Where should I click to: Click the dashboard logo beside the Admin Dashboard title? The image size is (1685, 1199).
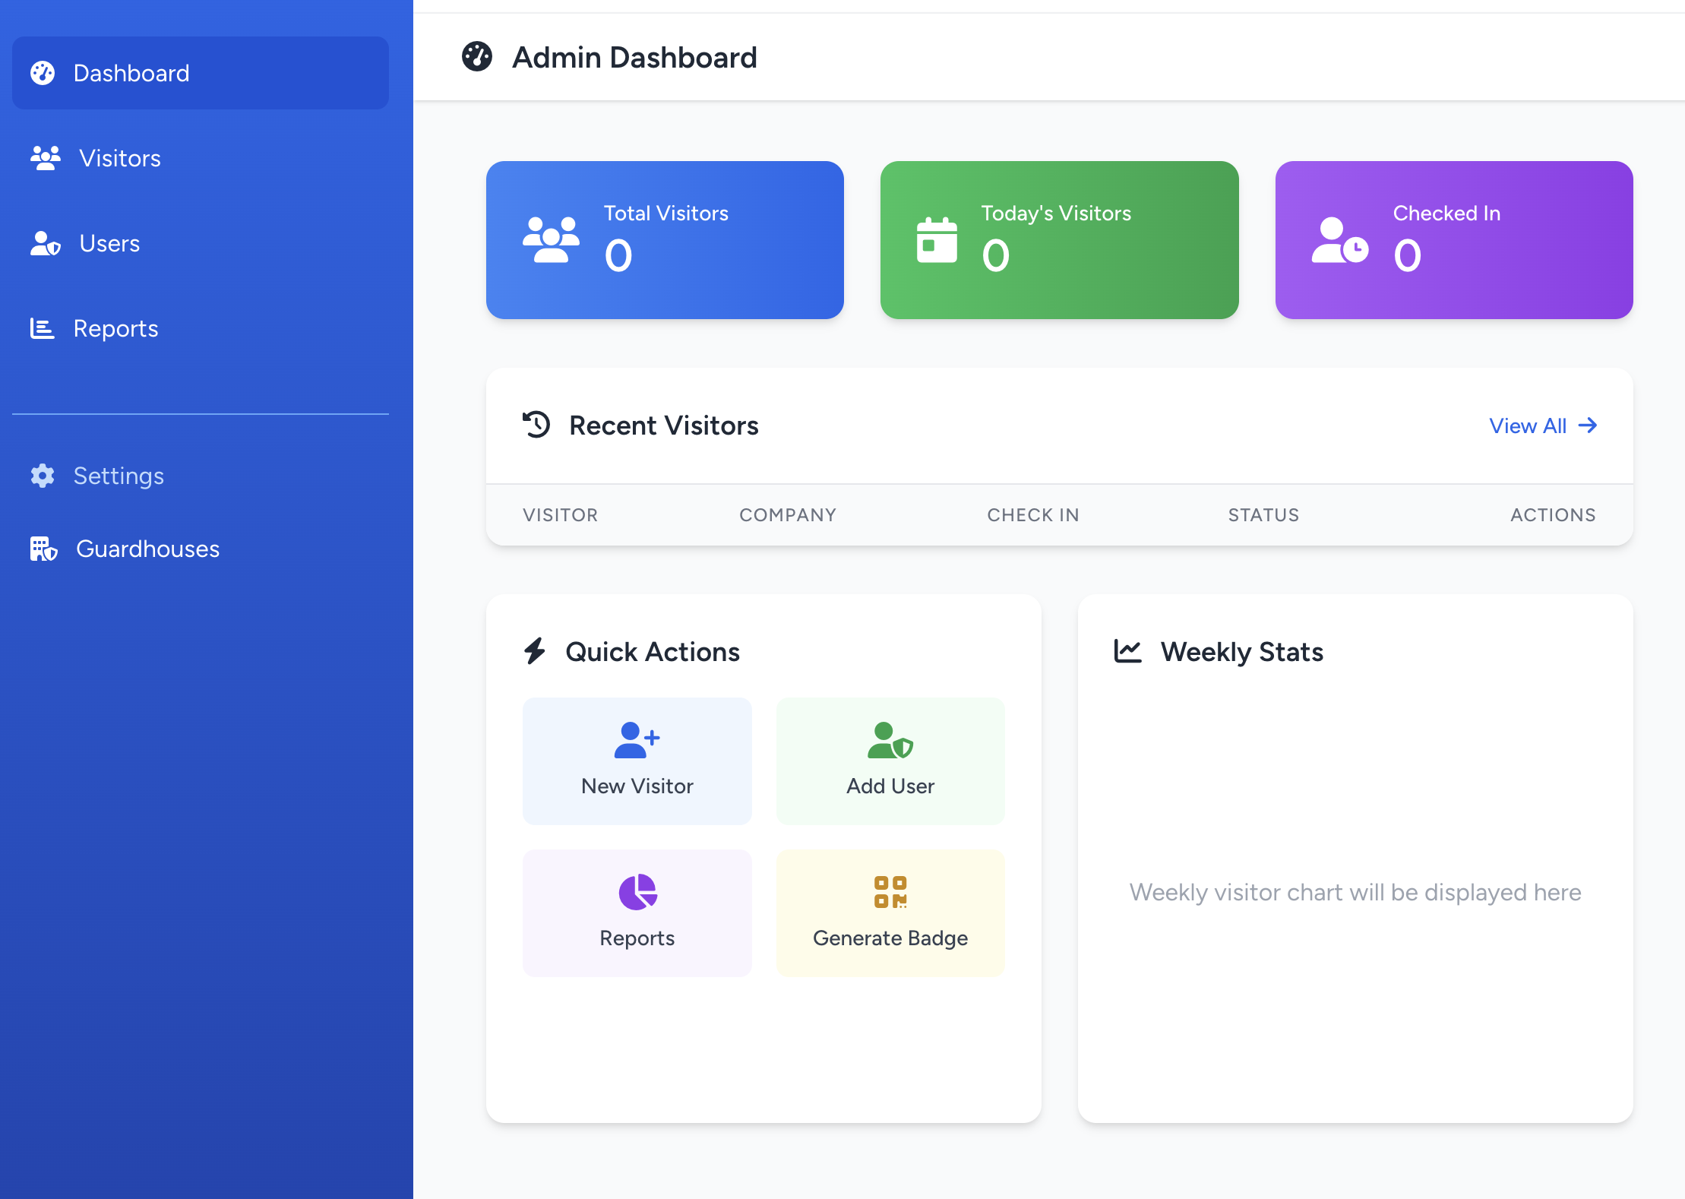click(x=478, y=56)
